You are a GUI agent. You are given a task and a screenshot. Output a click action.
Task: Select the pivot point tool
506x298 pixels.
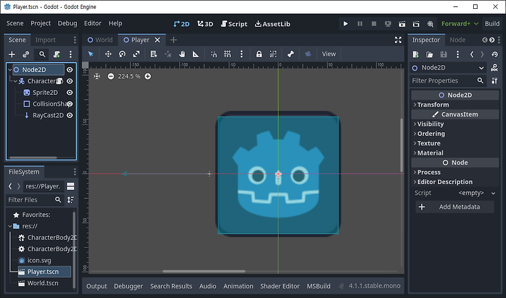point(168,54)
